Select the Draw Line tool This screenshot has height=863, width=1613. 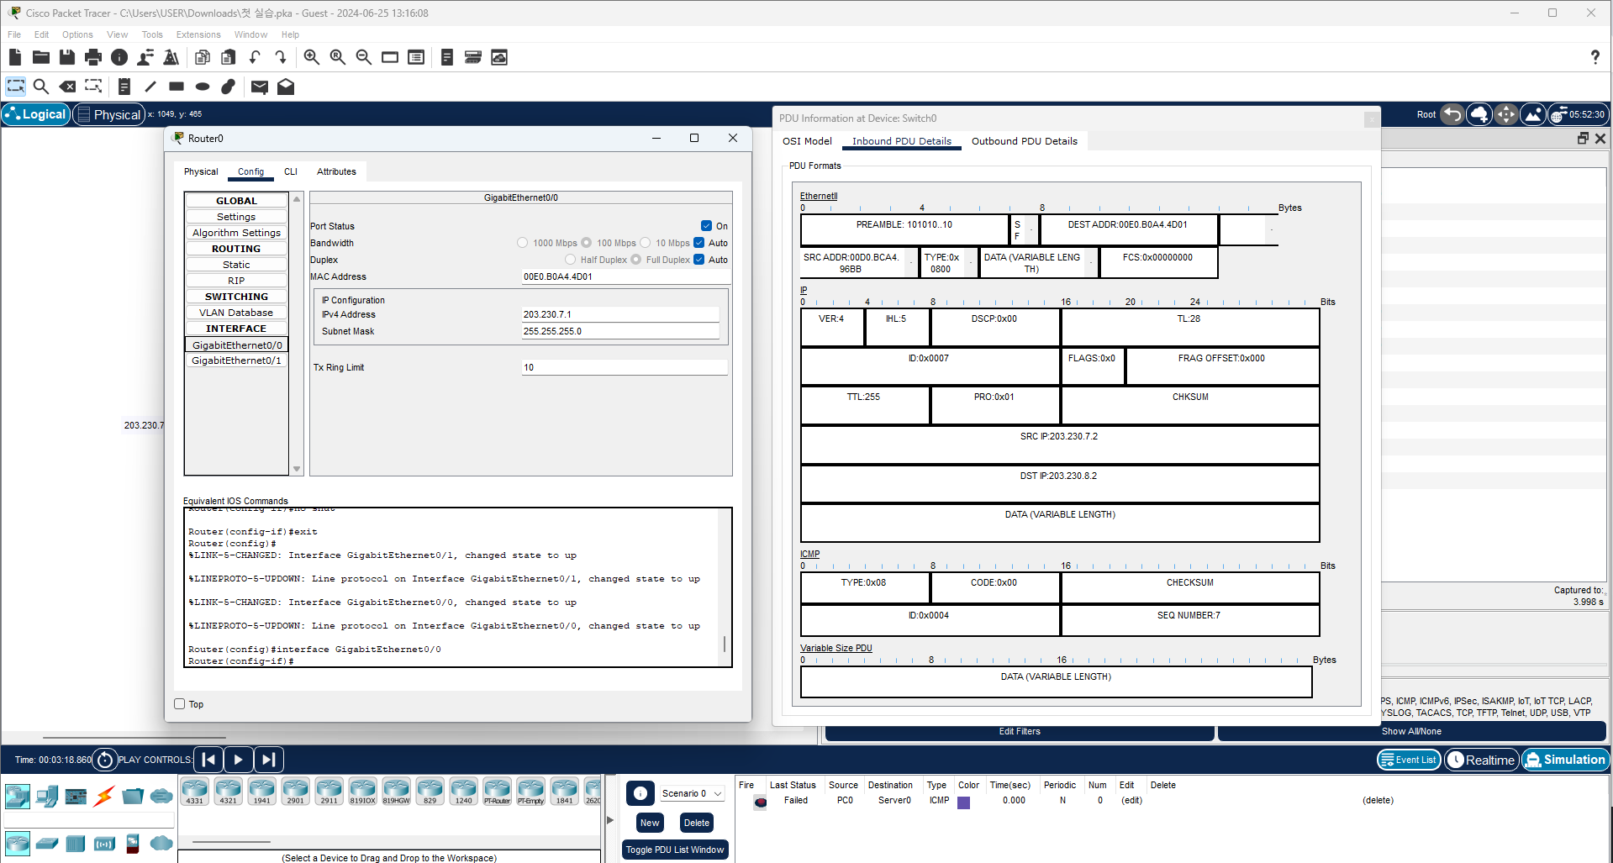pos(150,87)
